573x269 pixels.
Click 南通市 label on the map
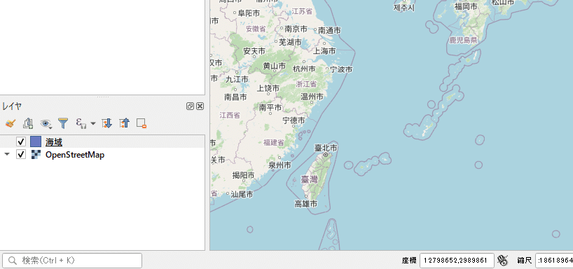(329, 31)
